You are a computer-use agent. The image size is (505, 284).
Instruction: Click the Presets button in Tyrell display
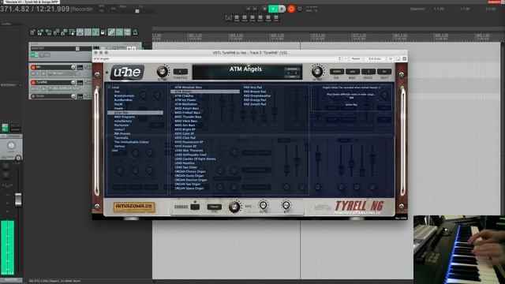(x=293, y=69)
